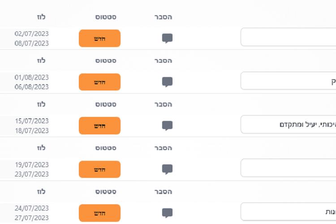Screen dimensions: 336x224
Task: Select the date 27/07/2023
Action: pyautogui.click(x=32, y=218)
